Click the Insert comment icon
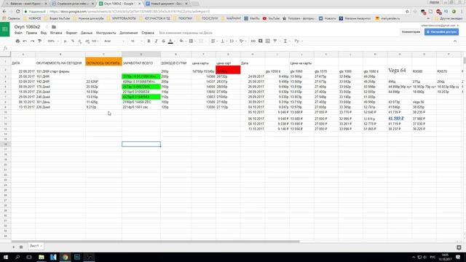The width and height of the screenshot is (466, 262). point(261,41)
